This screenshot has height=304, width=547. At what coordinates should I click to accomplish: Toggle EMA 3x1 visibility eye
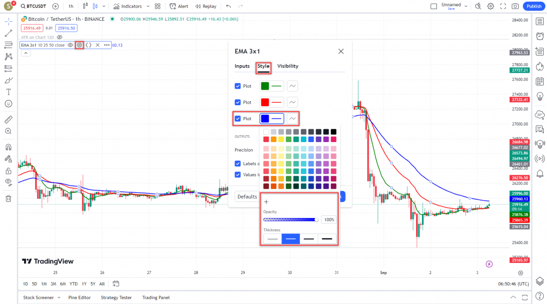tap(70, 45)
